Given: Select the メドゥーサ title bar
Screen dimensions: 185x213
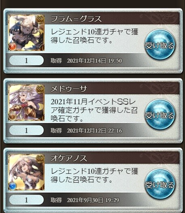Looking at the screenshot, I should [112, 89].
